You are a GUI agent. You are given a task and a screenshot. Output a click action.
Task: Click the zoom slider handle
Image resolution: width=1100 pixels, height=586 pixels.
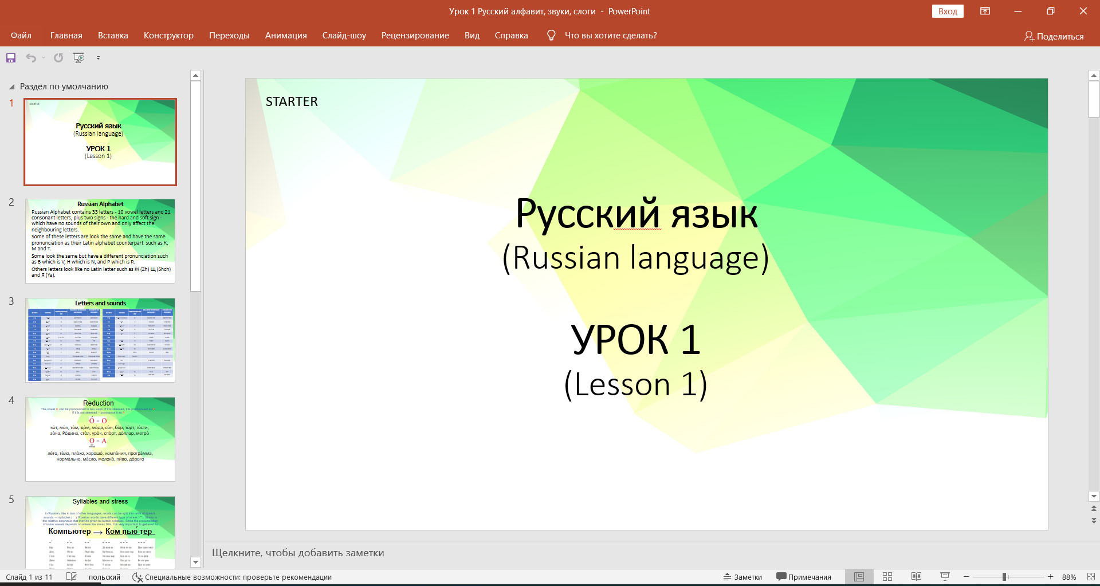(x=1004, y=577)
